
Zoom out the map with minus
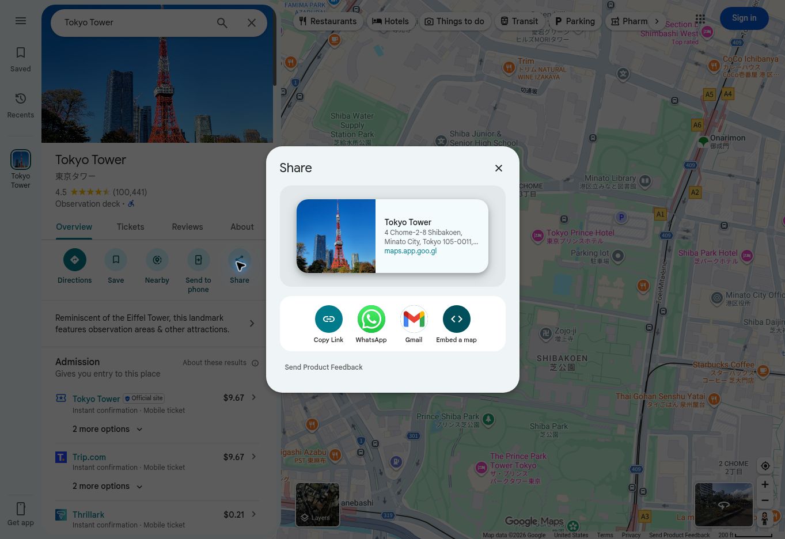coord(765,501)
